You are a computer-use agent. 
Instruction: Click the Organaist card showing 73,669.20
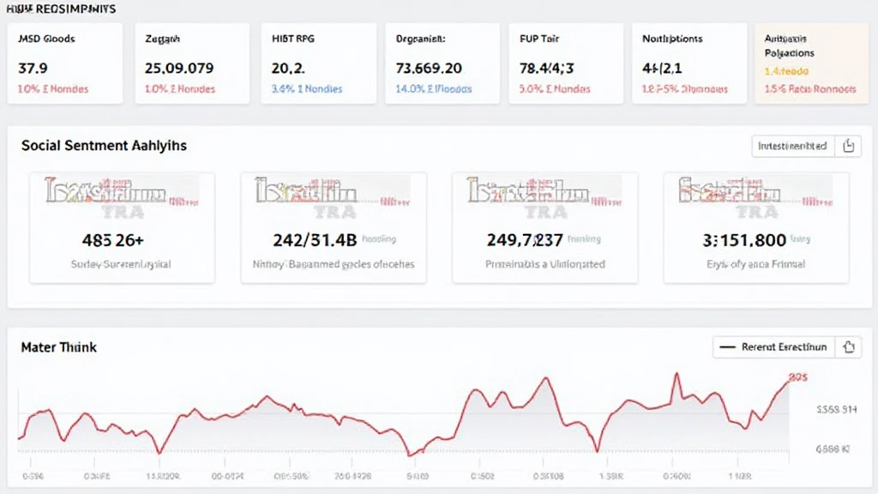pos(441,63)
